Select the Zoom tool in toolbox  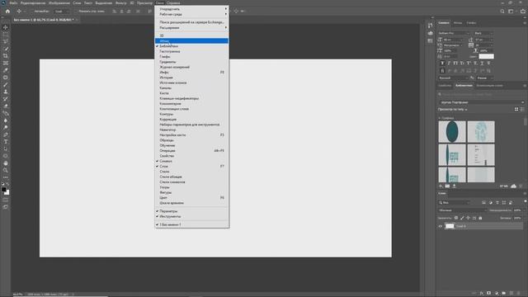[x=6, y=171]
